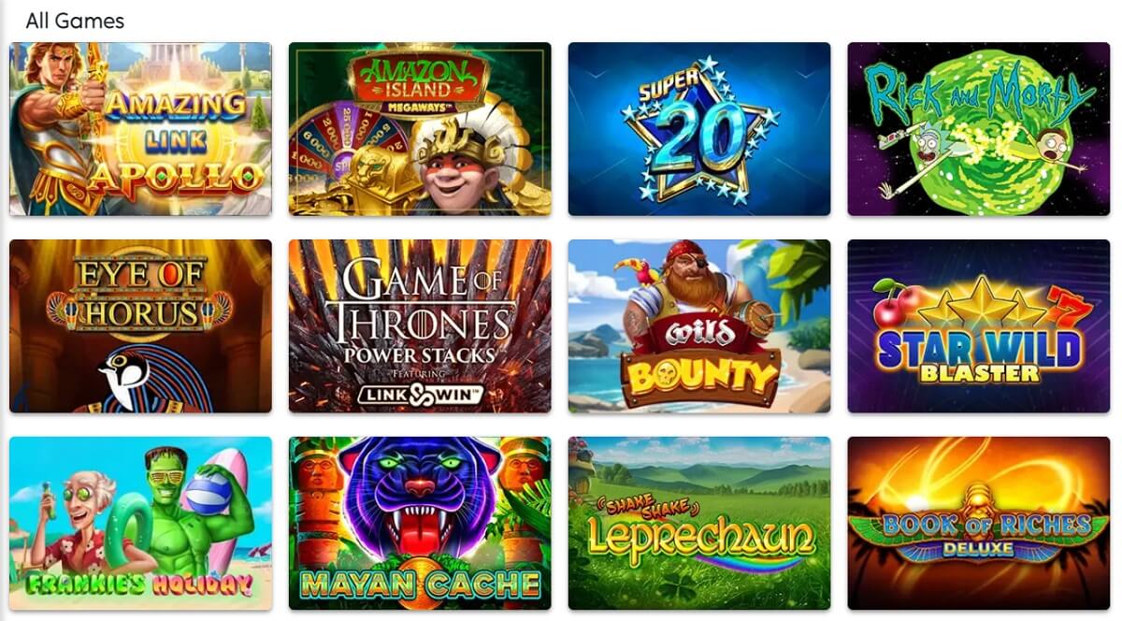Viewport: 1122px width, 621px height.
Task: Click the Link & Win logo badge
Action: point(420,394)
